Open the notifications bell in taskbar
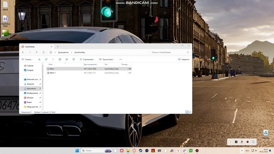This screenshot has width=274, height=154. (270, 151)
